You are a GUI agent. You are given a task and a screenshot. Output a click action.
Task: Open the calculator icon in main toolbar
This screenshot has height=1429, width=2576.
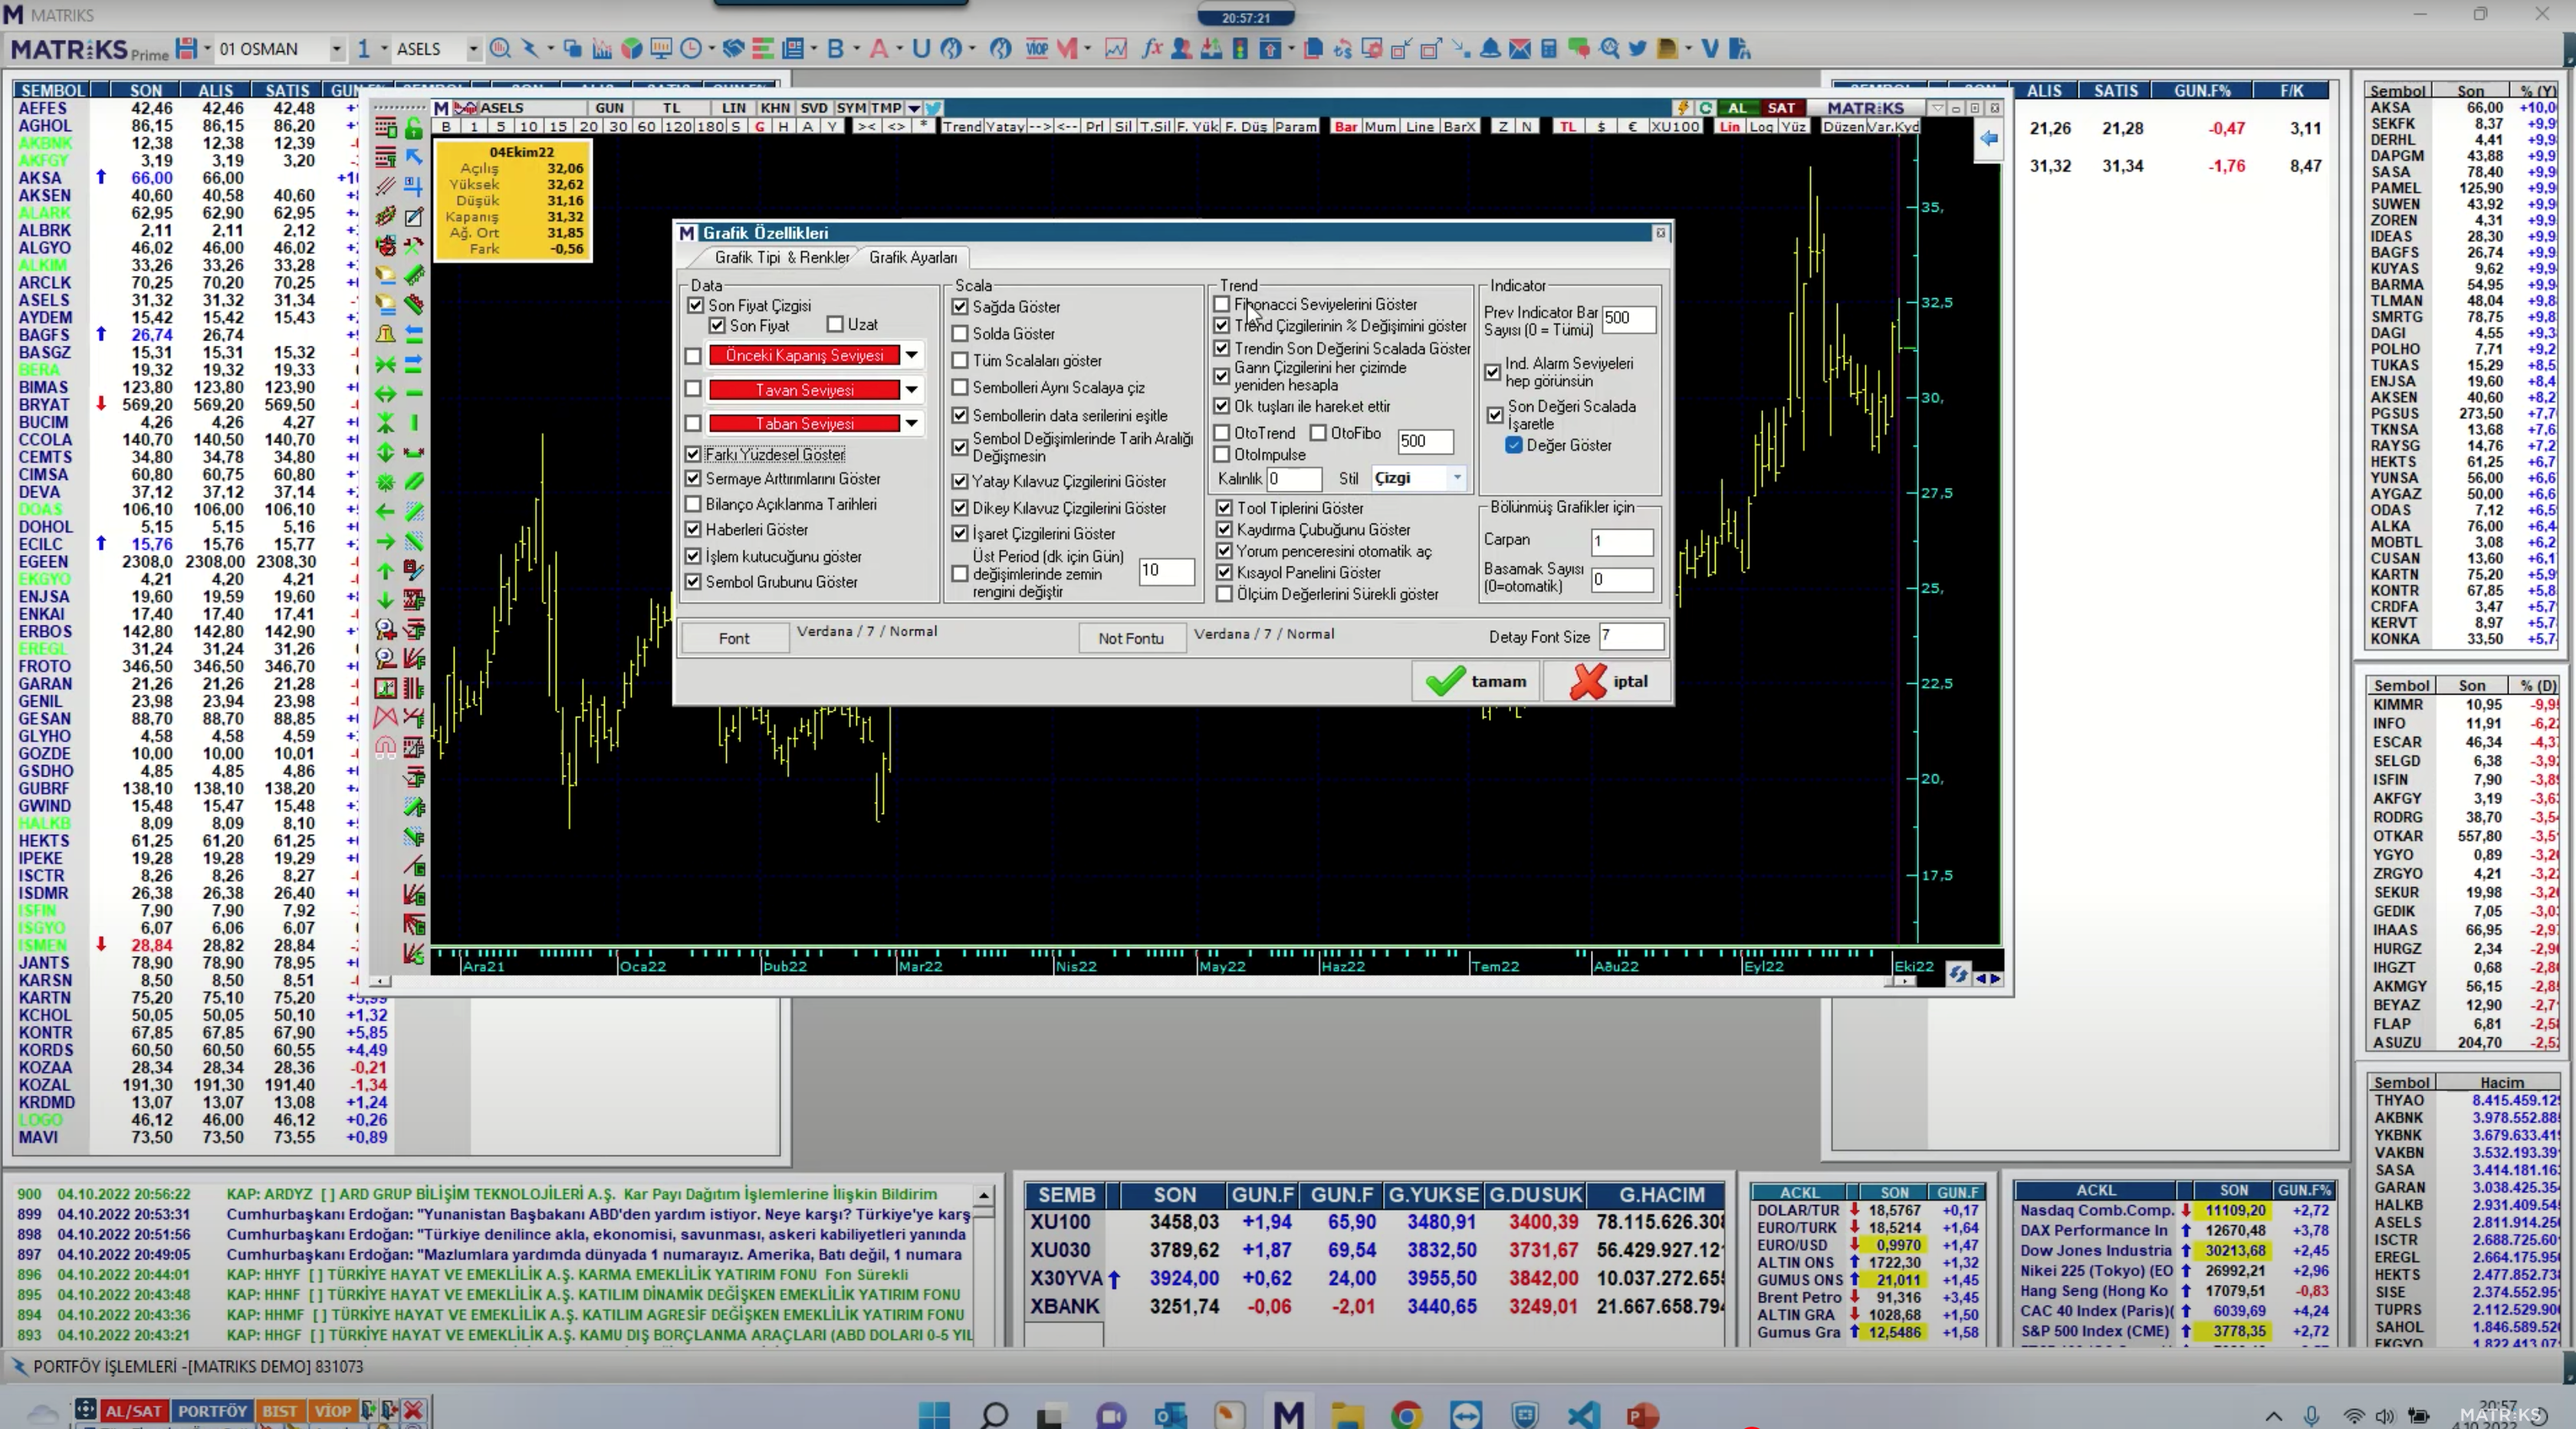[x=1549, y=48]
